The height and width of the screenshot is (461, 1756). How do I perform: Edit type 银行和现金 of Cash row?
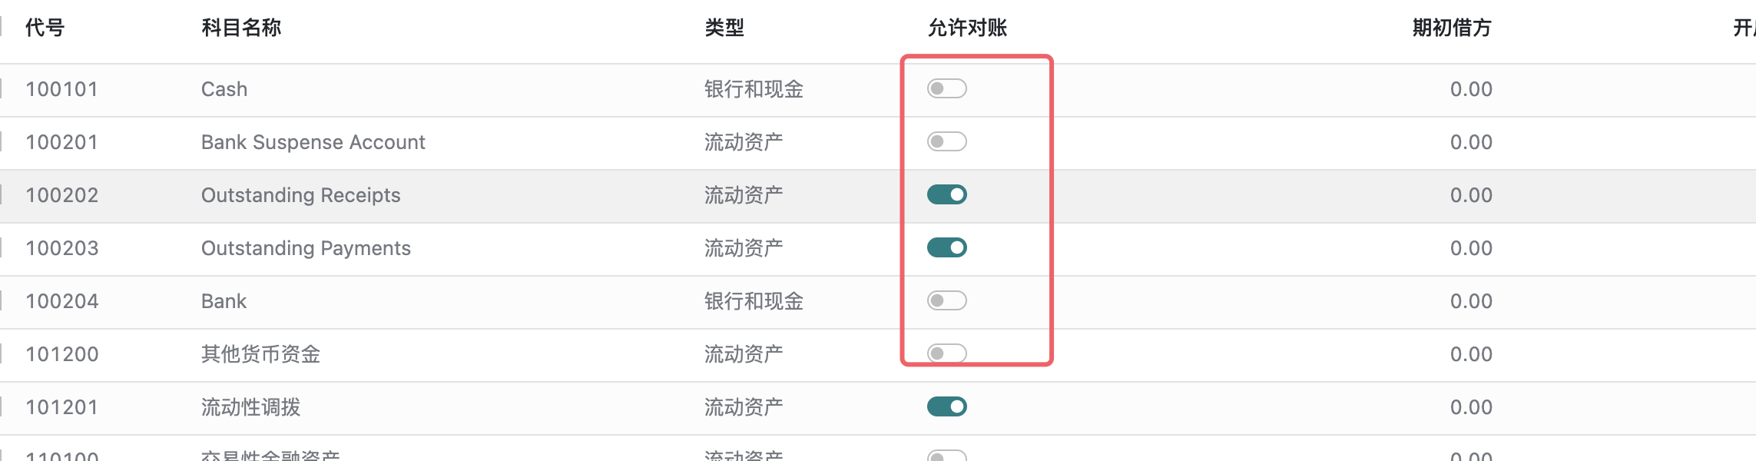tap(754, 90)
